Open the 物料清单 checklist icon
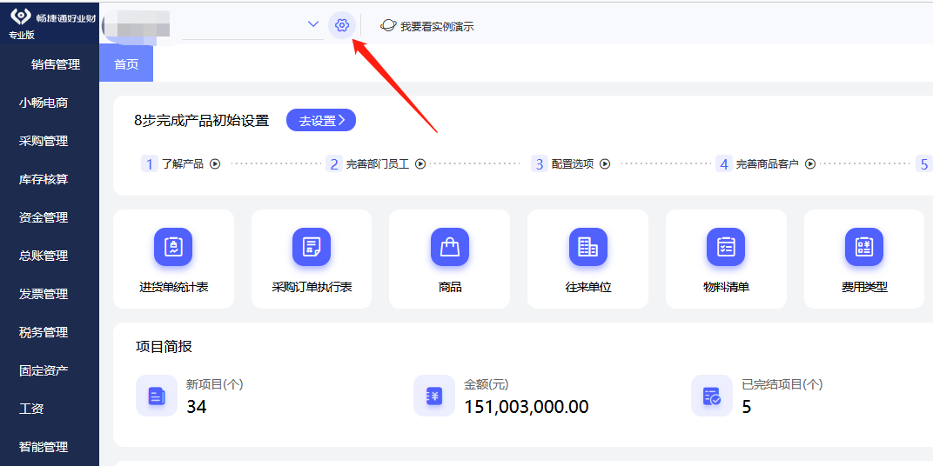The image size is (933, 466). click(726, 247)
